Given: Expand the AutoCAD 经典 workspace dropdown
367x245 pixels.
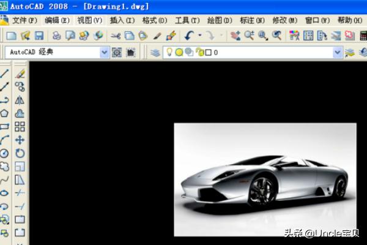Looking at the screenshot, I should pyautogui.click(x=104, y=52).
